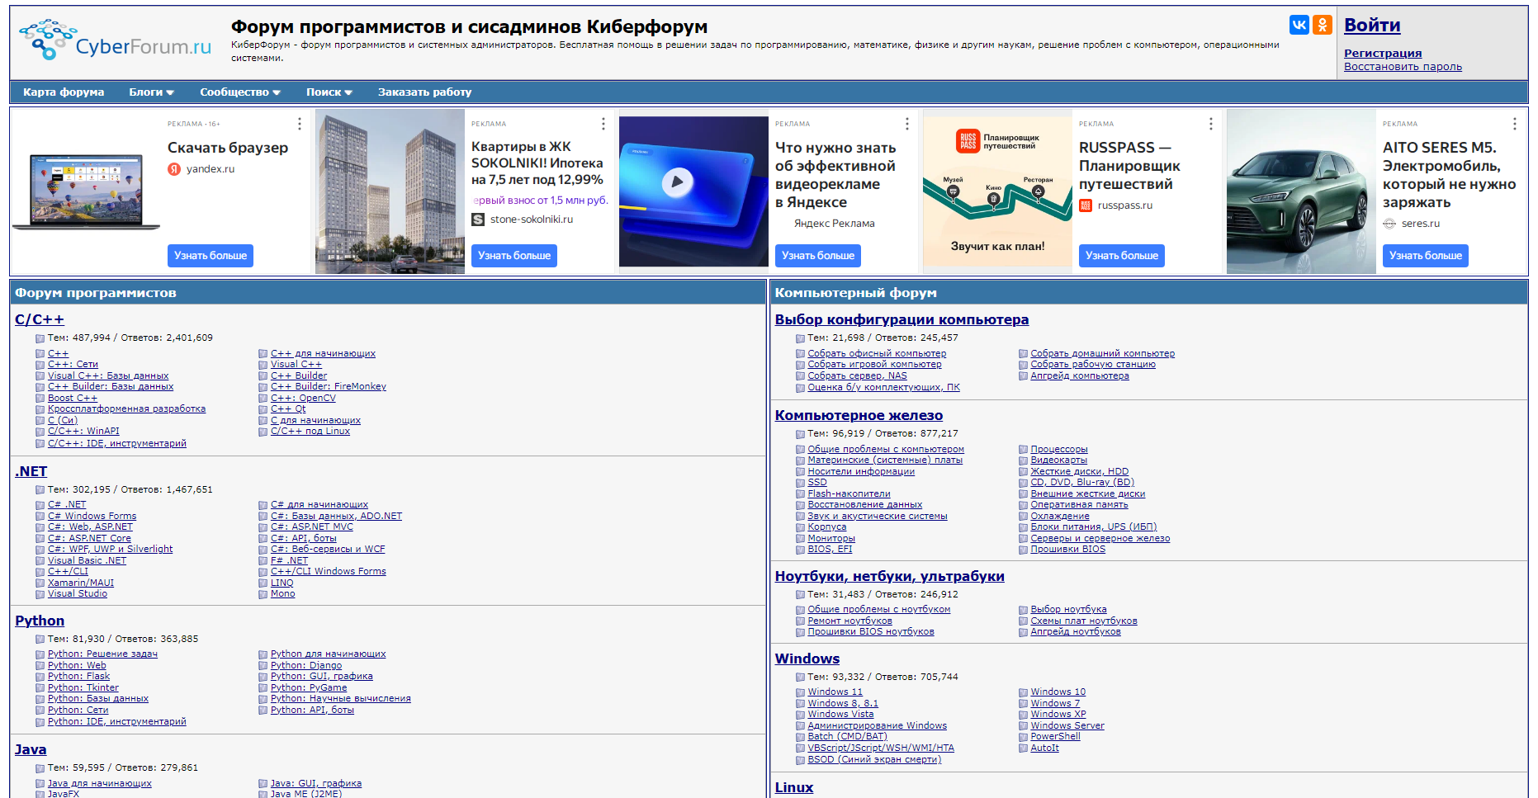Click Узнать больше on yandex browser ad

click(x=211, y=256)
